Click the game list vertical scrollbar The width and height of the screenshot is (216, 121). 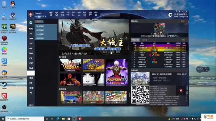pos(130,95)
